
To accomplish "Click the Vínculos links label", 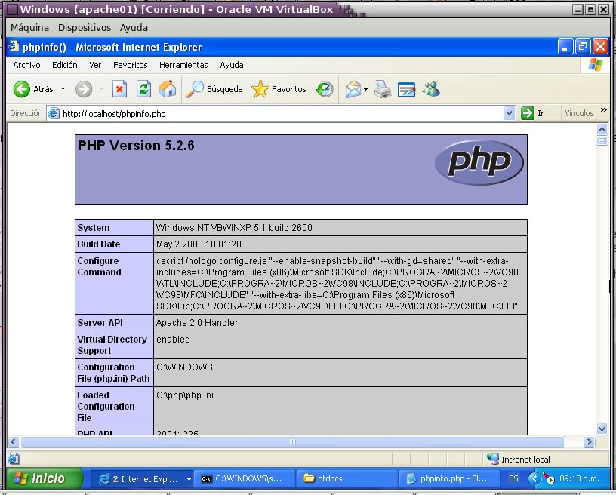I will [x=579, y=113].
